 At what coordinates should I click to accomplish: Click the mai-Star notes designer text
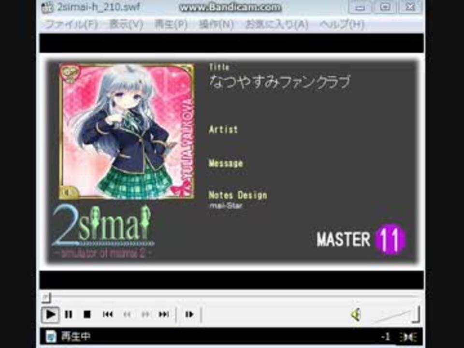pos(226,205)
